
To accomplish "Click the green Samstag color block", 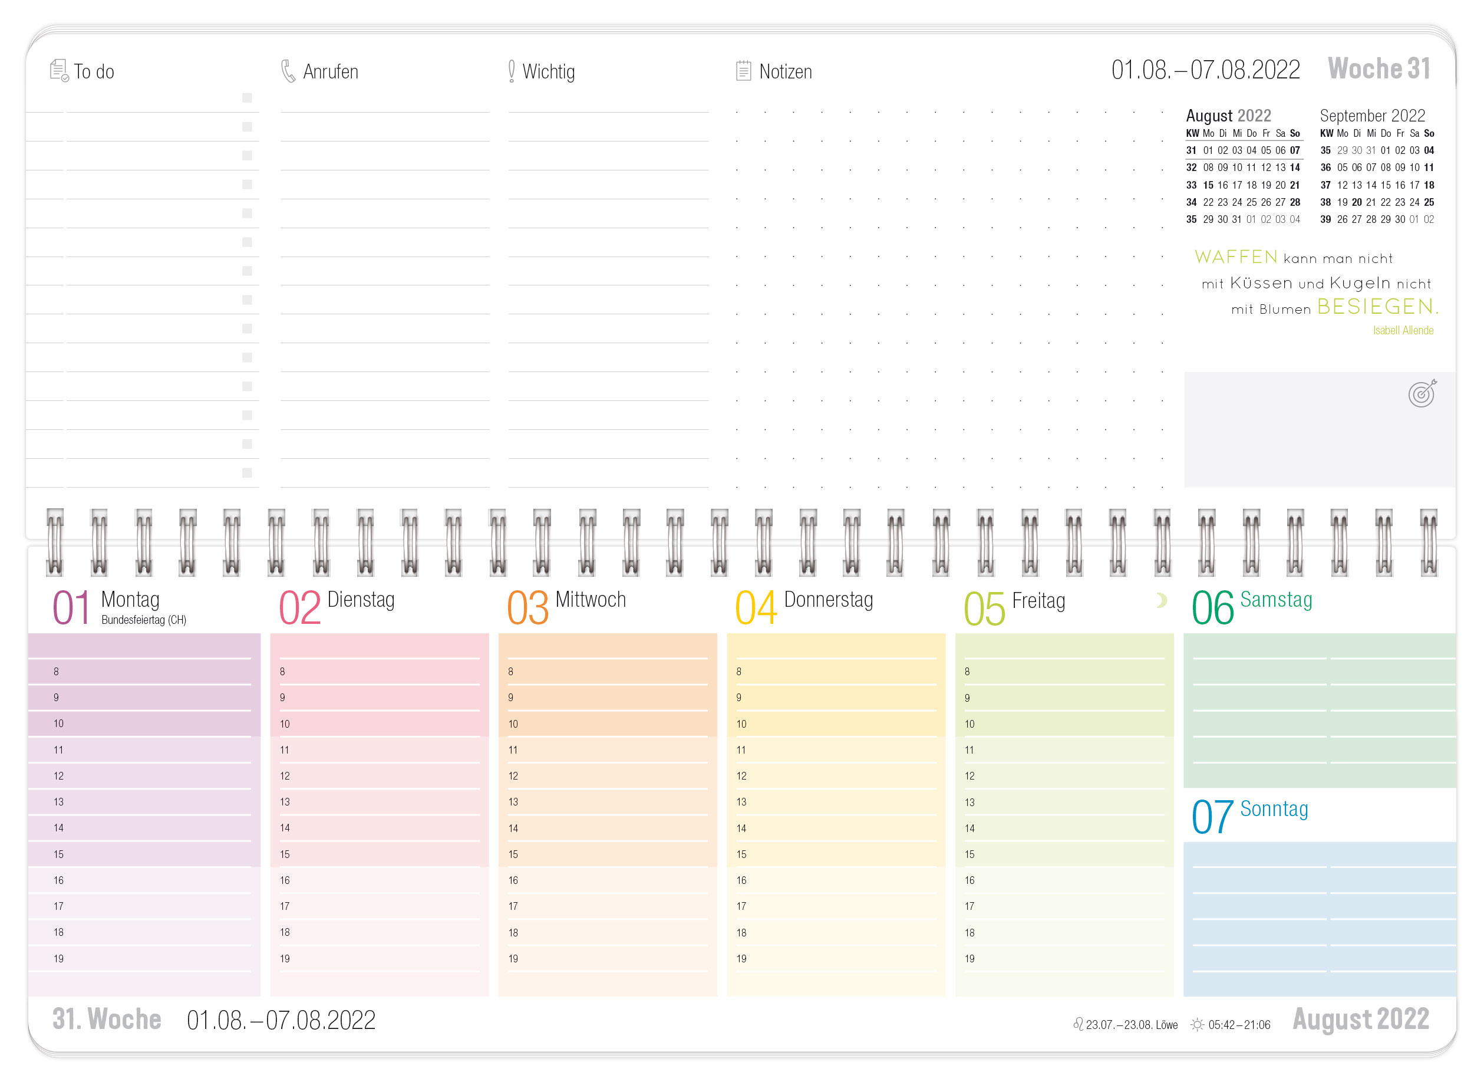I will coord(1318,710).
